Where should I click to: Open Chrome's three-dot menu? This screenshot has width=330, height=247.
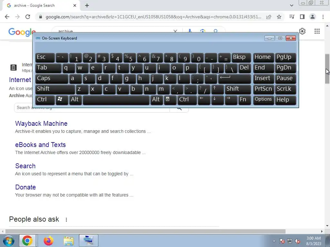click(x=323, y=17)
